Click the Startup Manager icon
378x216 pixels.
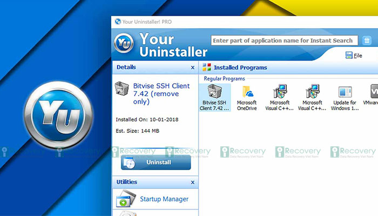pyautogui.click(x=126, y=199)
